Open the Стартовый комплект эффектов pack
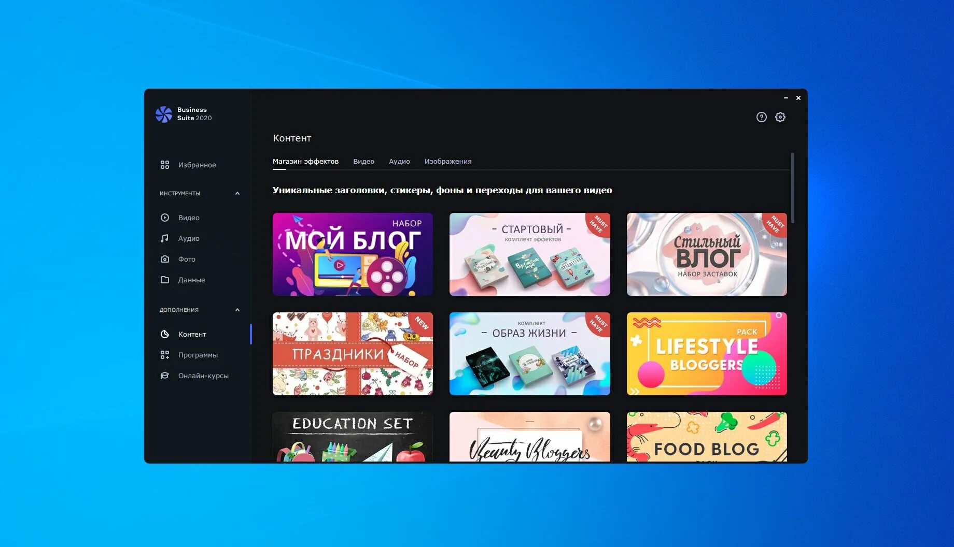Image resolution: width=954 pixels, height=547 pixels. [530, 254]
